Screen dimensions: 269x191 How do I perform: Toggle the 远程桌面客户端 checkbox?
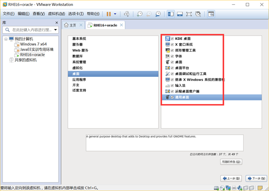pos(172,91)
